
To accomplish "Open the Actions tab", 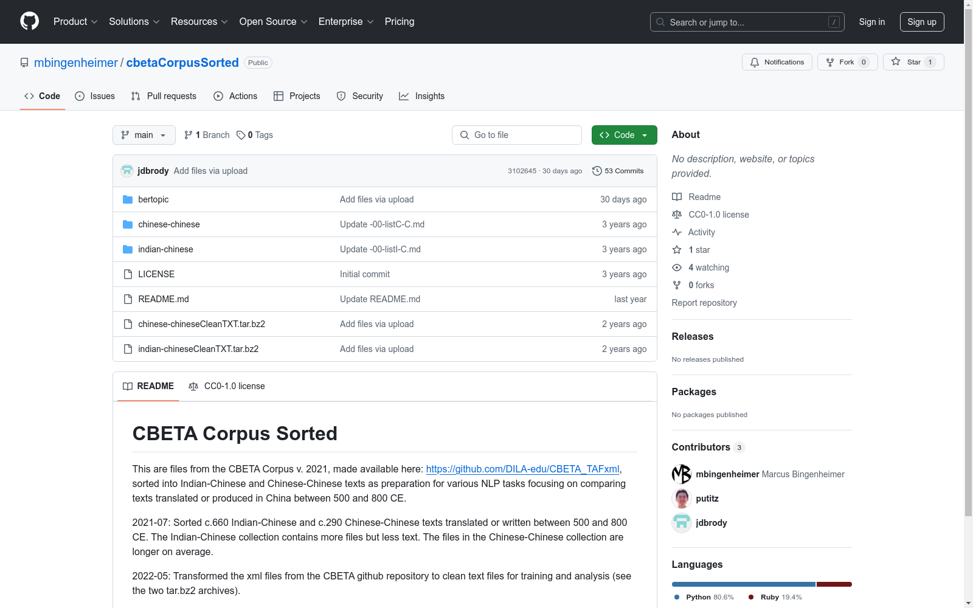I will click(x=235, y=96).
